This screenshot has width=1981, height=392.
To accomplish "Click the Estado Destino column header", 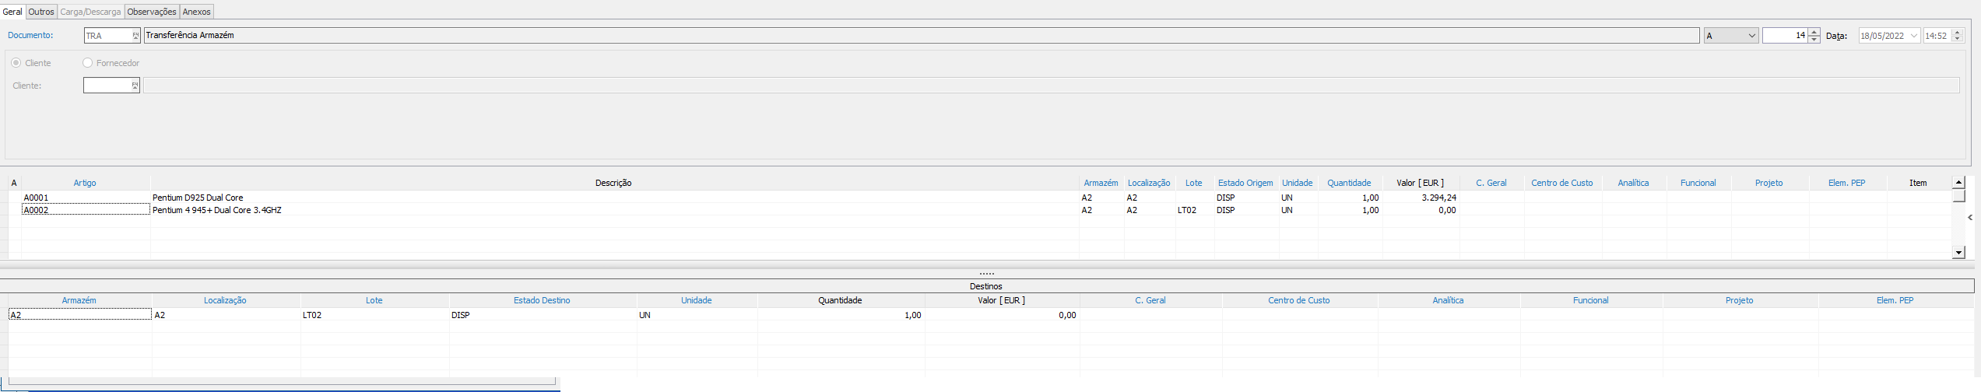I will [x=542, y=300].
